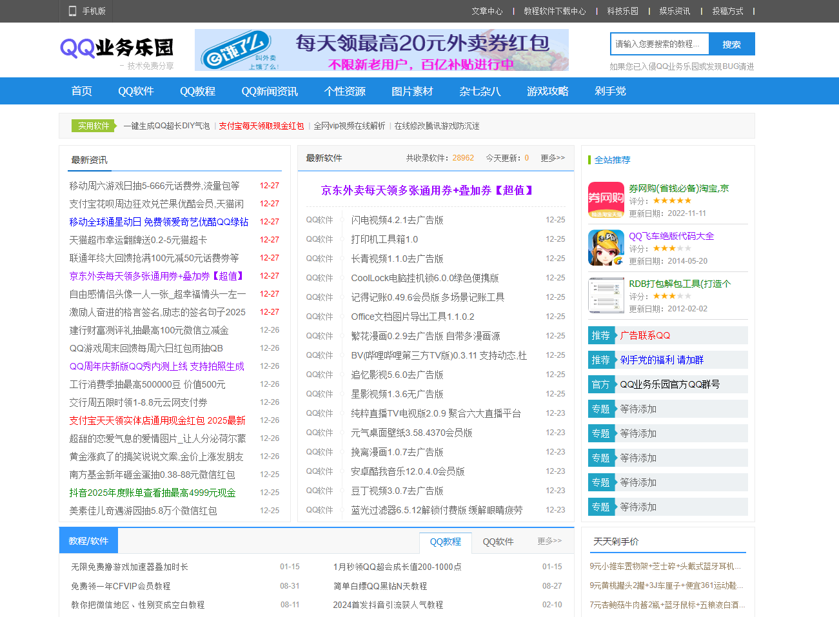Click the 实用软件 green tag label
This screenshot has width=839, height=617.
94,126
